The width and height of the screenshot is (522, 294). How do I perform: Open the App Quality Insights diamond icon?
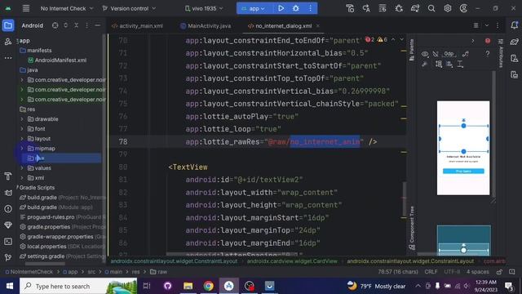tap(8, 225)
